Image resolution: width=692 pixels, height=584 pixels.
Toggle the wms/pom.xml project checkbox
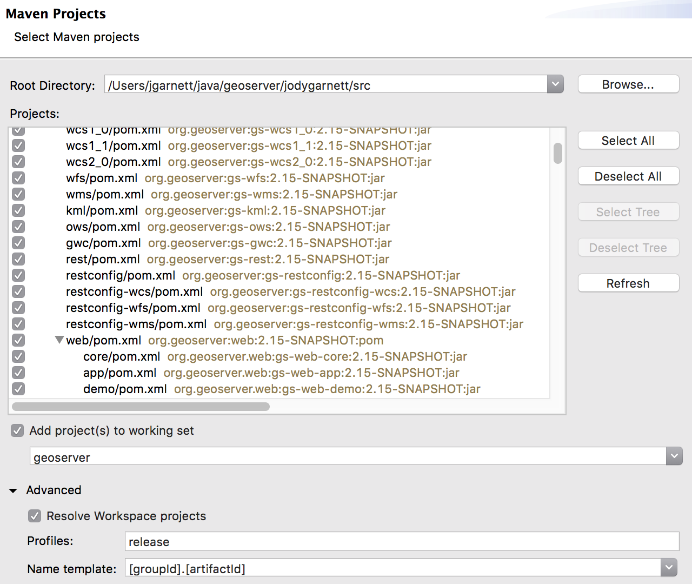click(x=18, y=194)
